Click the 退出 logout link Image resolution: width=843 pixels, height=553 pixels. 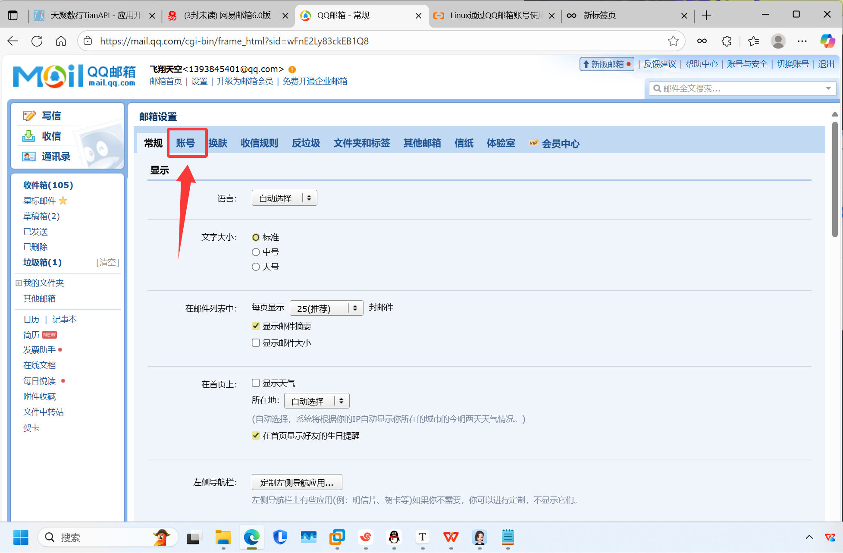[x=826, y=64]
